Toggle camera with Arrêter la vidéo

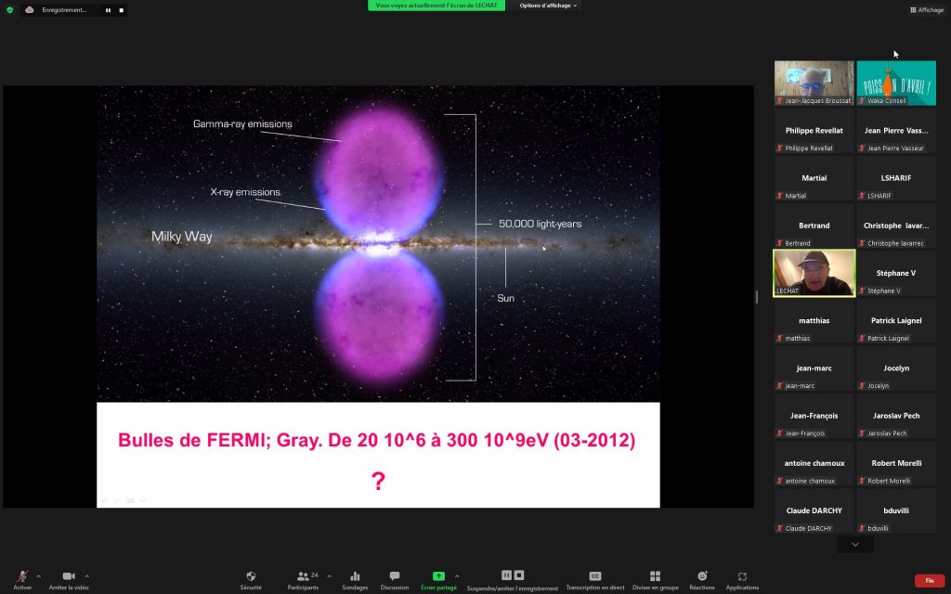tap(69, 579)
